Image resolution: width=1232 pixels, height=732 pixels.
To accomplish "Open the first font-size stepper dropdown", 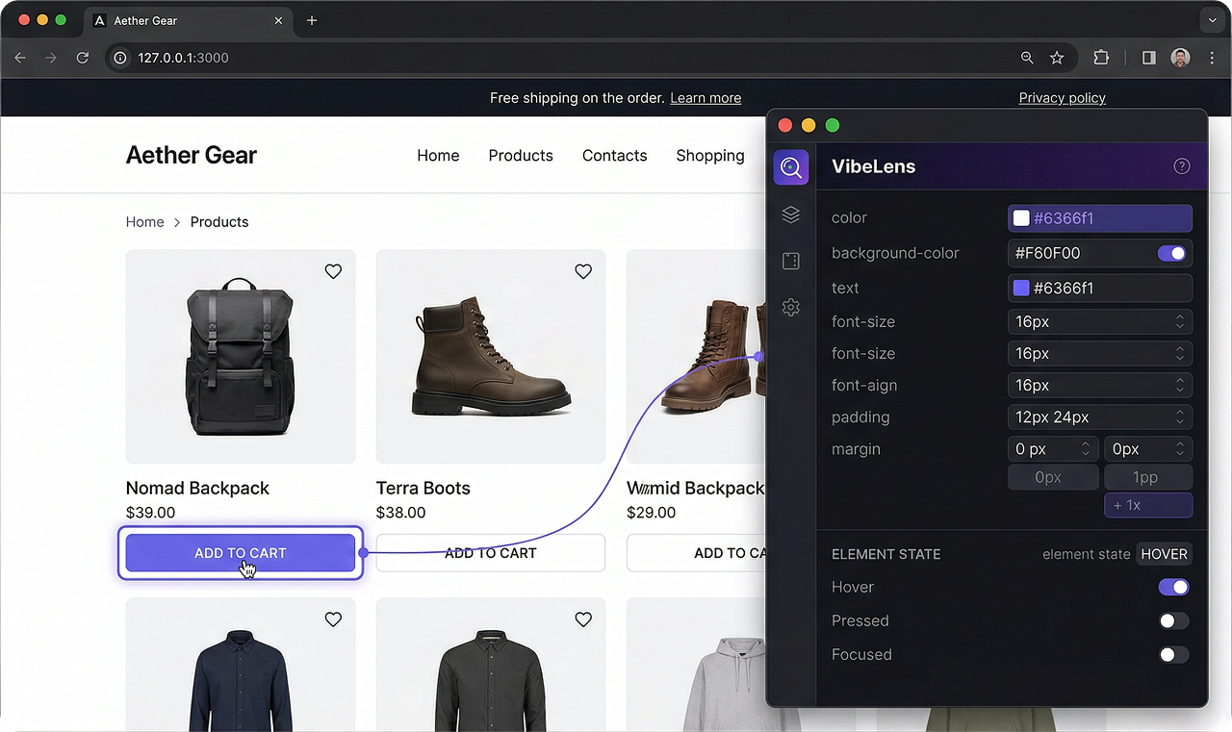I will pos(1179,321).
